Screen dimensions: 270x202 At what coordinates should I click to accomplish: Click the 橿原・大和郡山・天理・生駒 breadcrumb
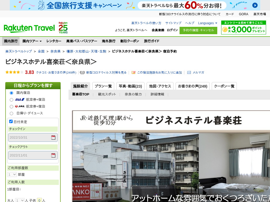[x=86, y=51]
